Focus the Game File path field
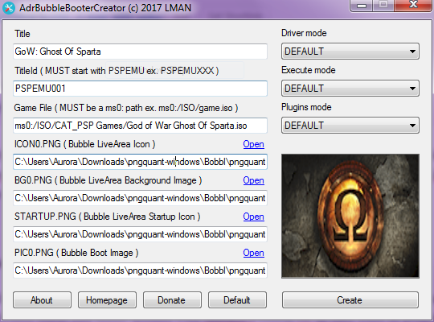Image resolution: width=434 pixels, height=322 pixels. click(140, 126)
